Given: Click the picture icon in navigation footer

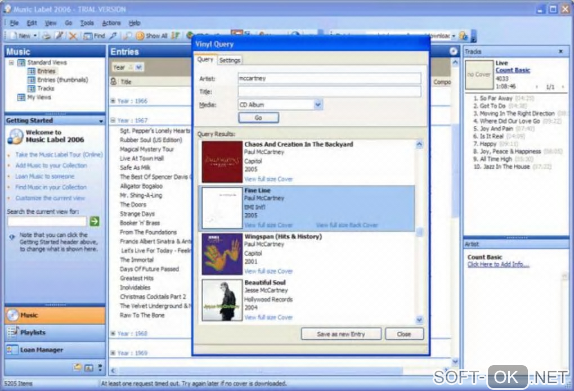Looking at the screenshot, I should click(x=89, y=367).
